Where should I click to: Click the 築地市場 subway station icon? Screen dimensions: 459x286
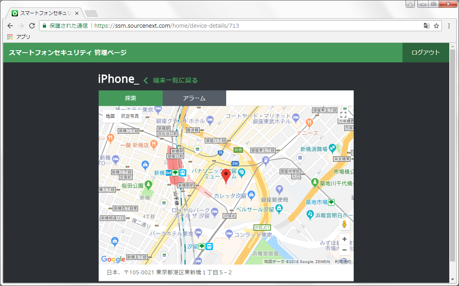point(331,202)
